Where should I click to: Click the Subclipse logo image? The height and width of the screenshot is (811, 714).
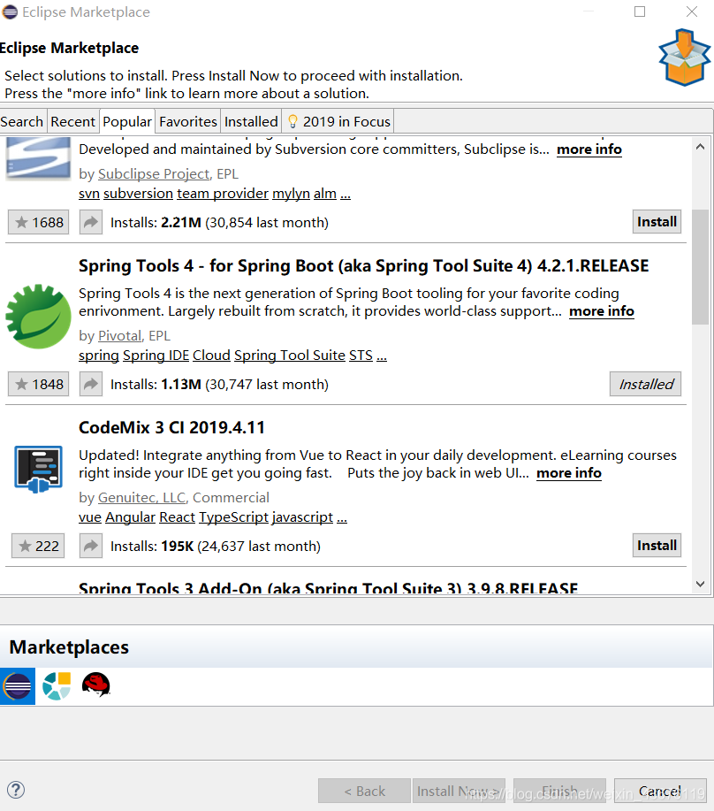pyautogui.click(x=38, y=158)
